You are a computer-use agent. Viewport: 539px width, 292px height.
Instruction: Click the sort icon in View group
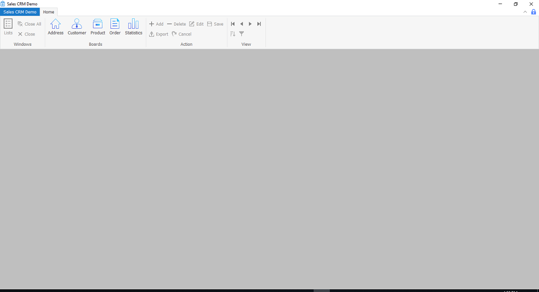233,34
